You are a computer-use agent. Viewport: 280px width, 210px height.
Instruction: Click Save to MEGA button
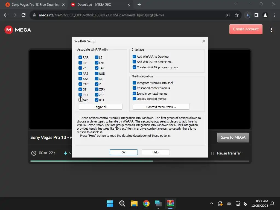[233, 137]
